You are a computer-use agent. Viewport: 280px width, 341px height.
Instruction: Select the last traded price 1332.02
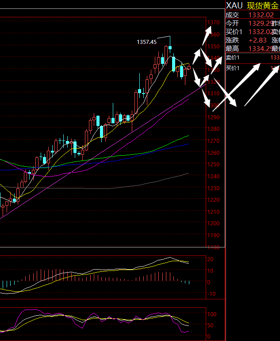(x=261, y=15)
